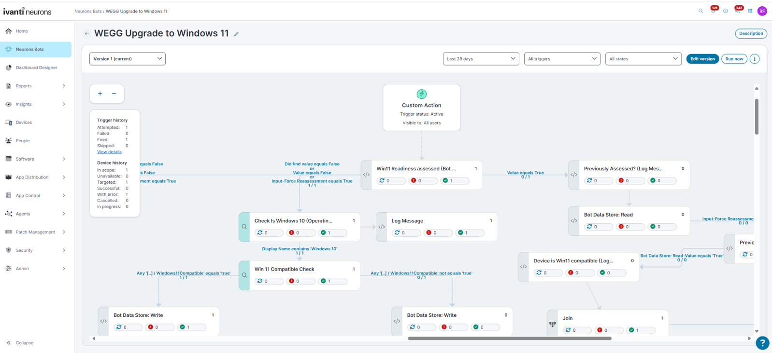Click the horizontal canvas scrollbar

[509, 339]
